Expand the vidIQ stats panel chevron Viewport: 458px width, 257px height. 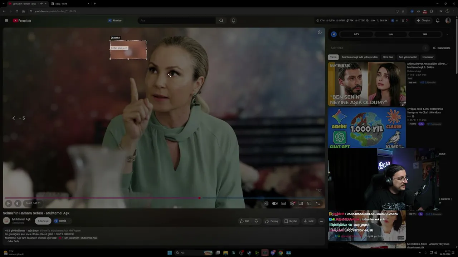(x=447, y=34)
